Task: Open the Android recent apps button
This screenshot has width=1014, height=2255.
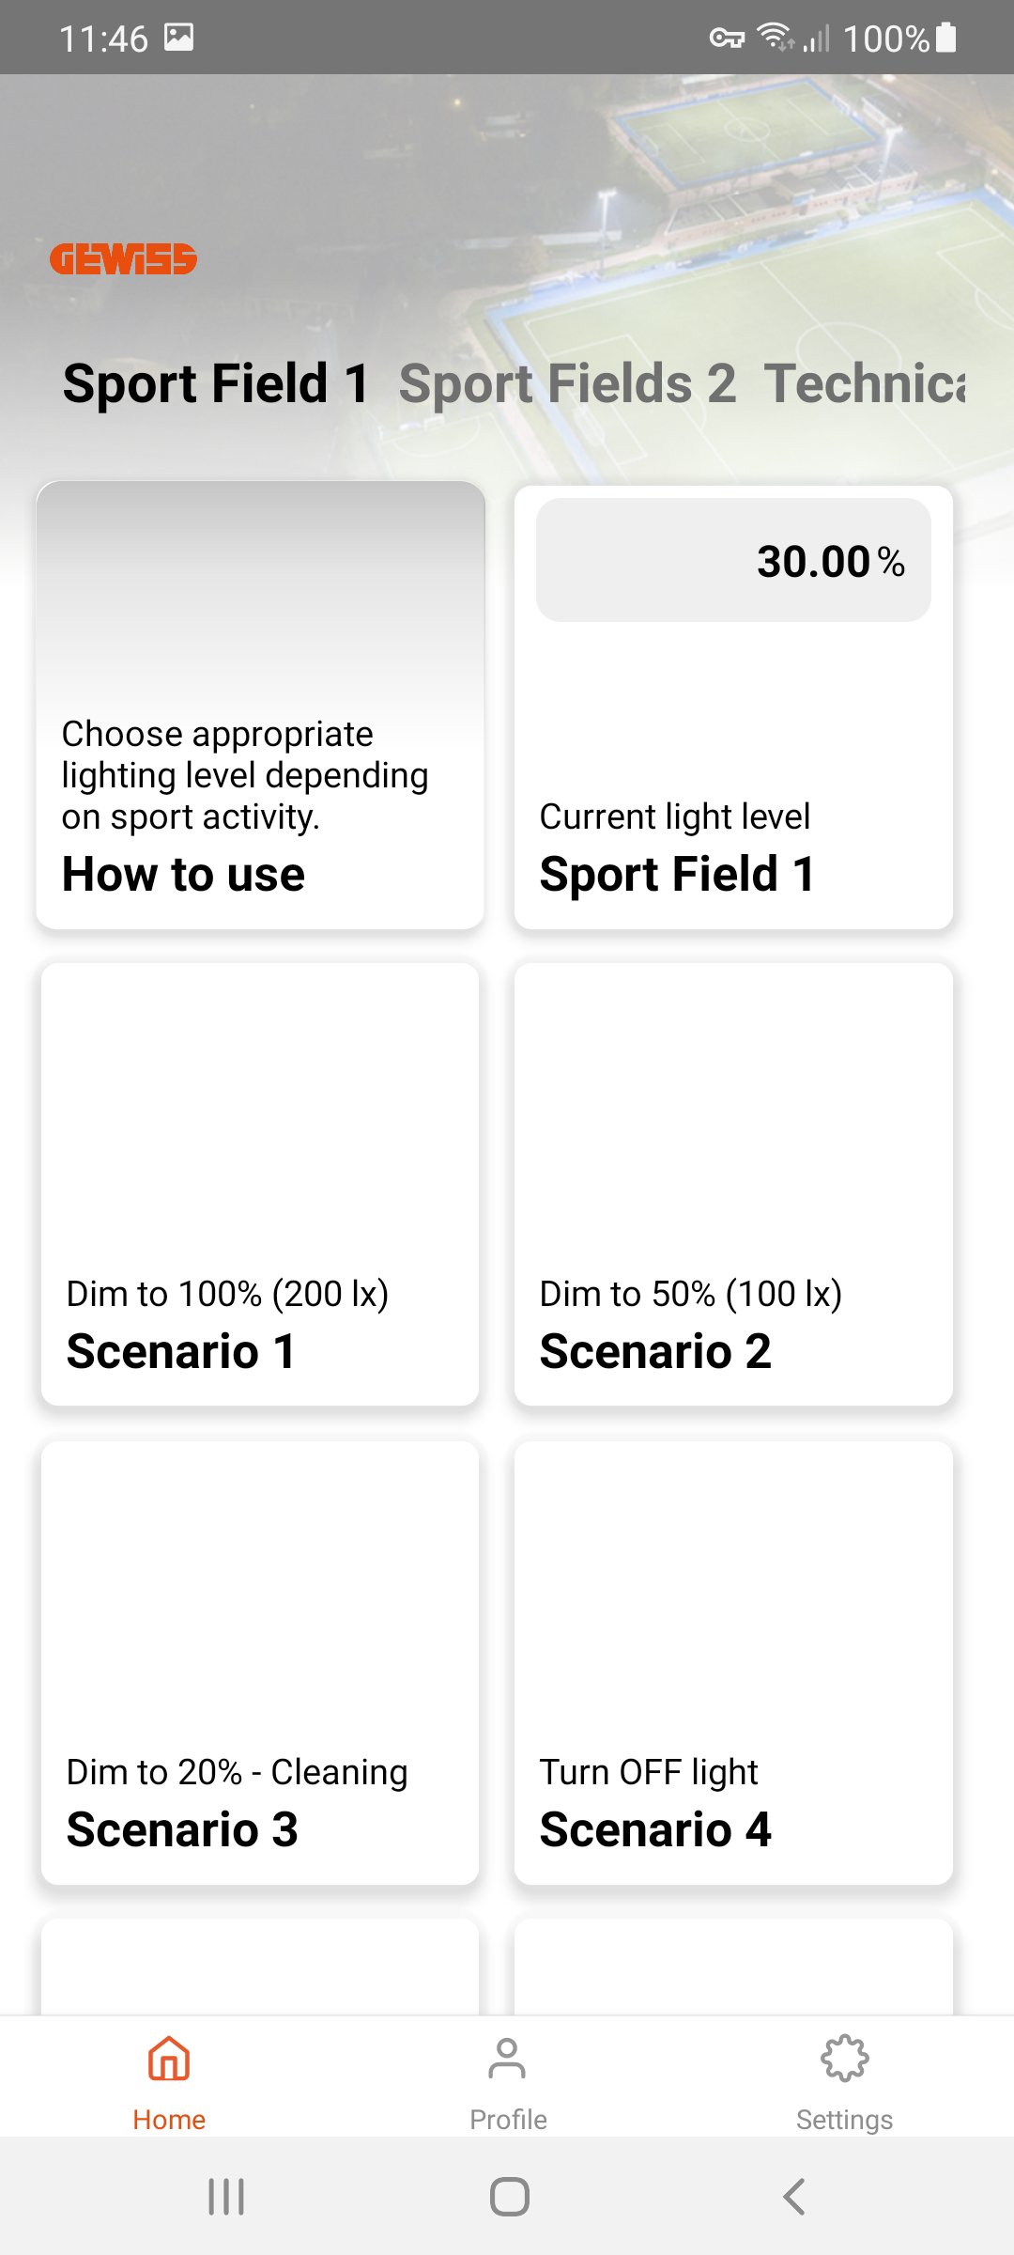Action: pos(226,2197)
